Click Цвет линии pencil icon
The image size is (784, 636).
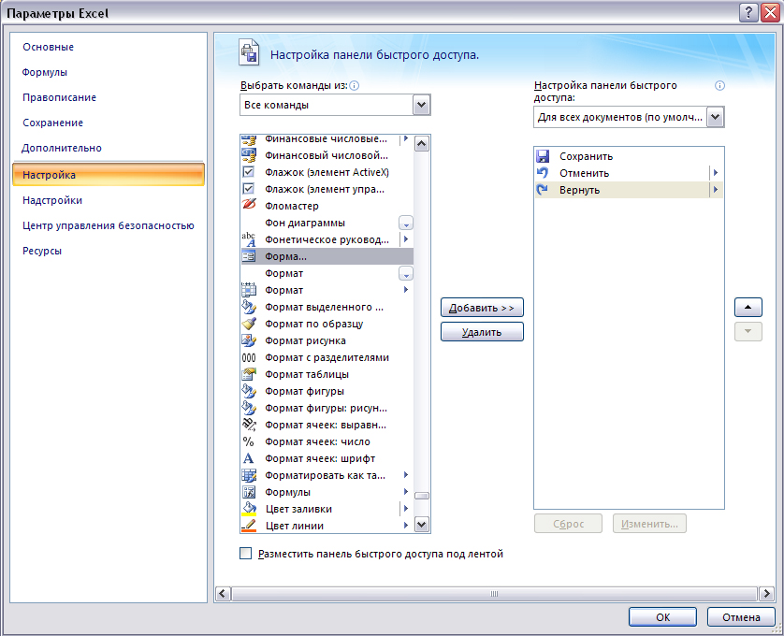pos(249,526)
